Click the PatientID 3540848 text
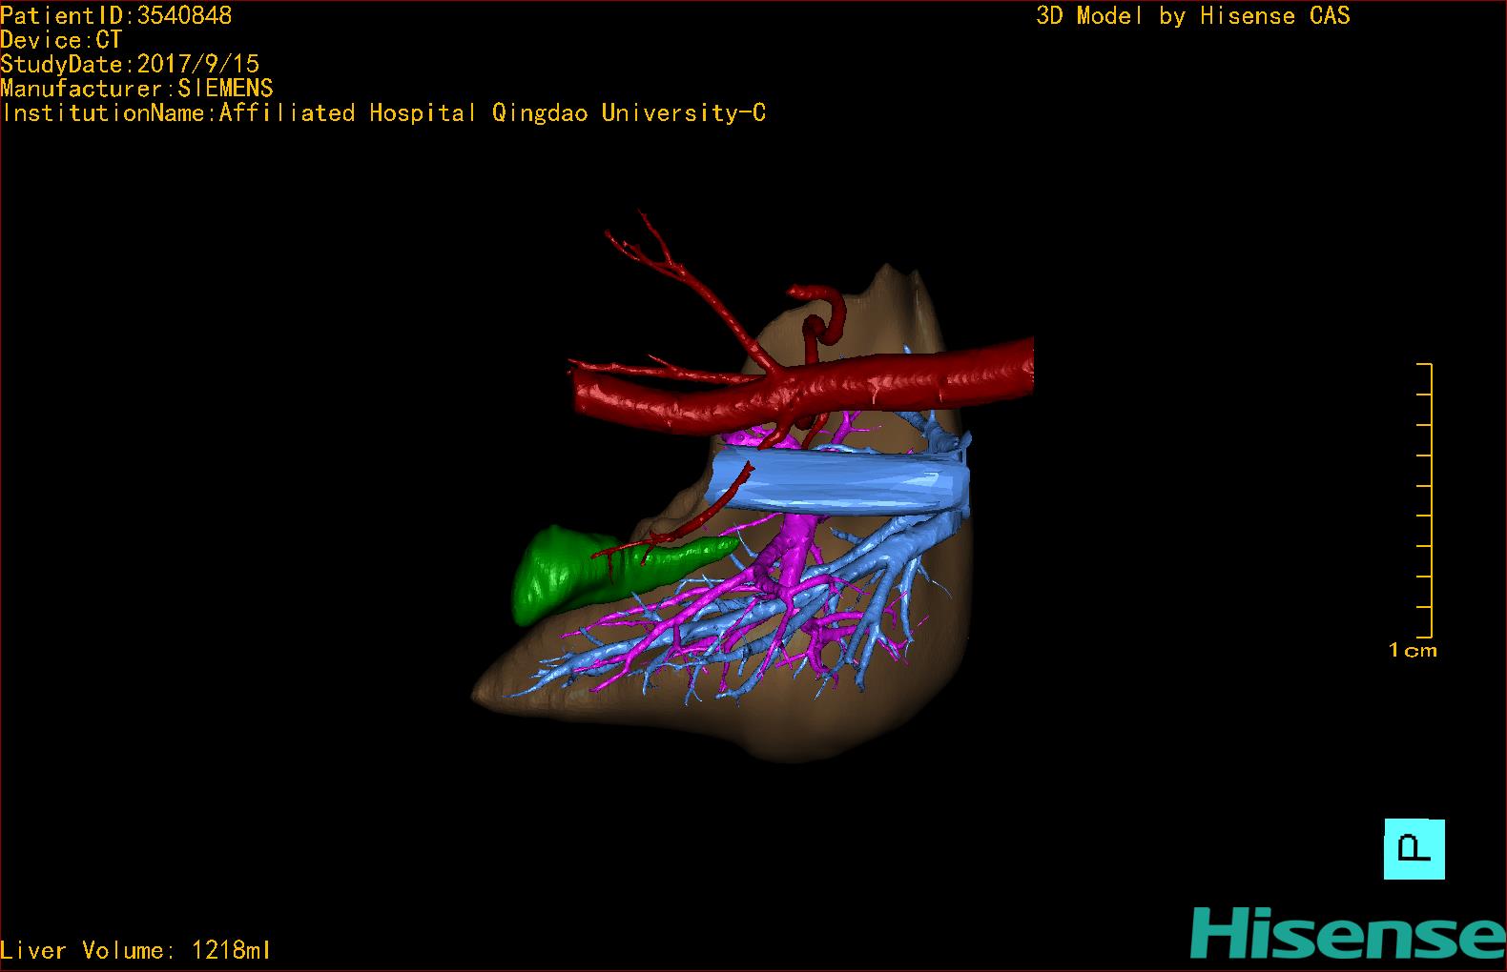1507x972 pixels. click(x=116, y=15)
